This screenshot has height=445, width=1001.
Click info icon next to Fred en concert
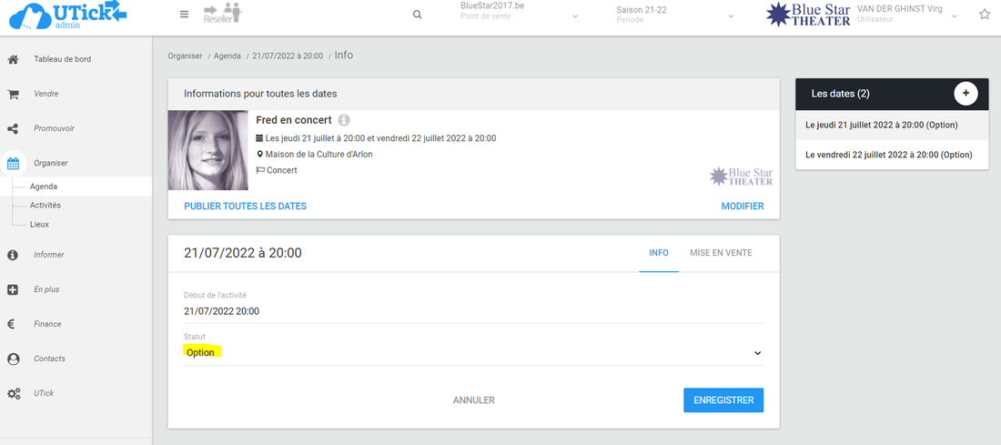344,120
